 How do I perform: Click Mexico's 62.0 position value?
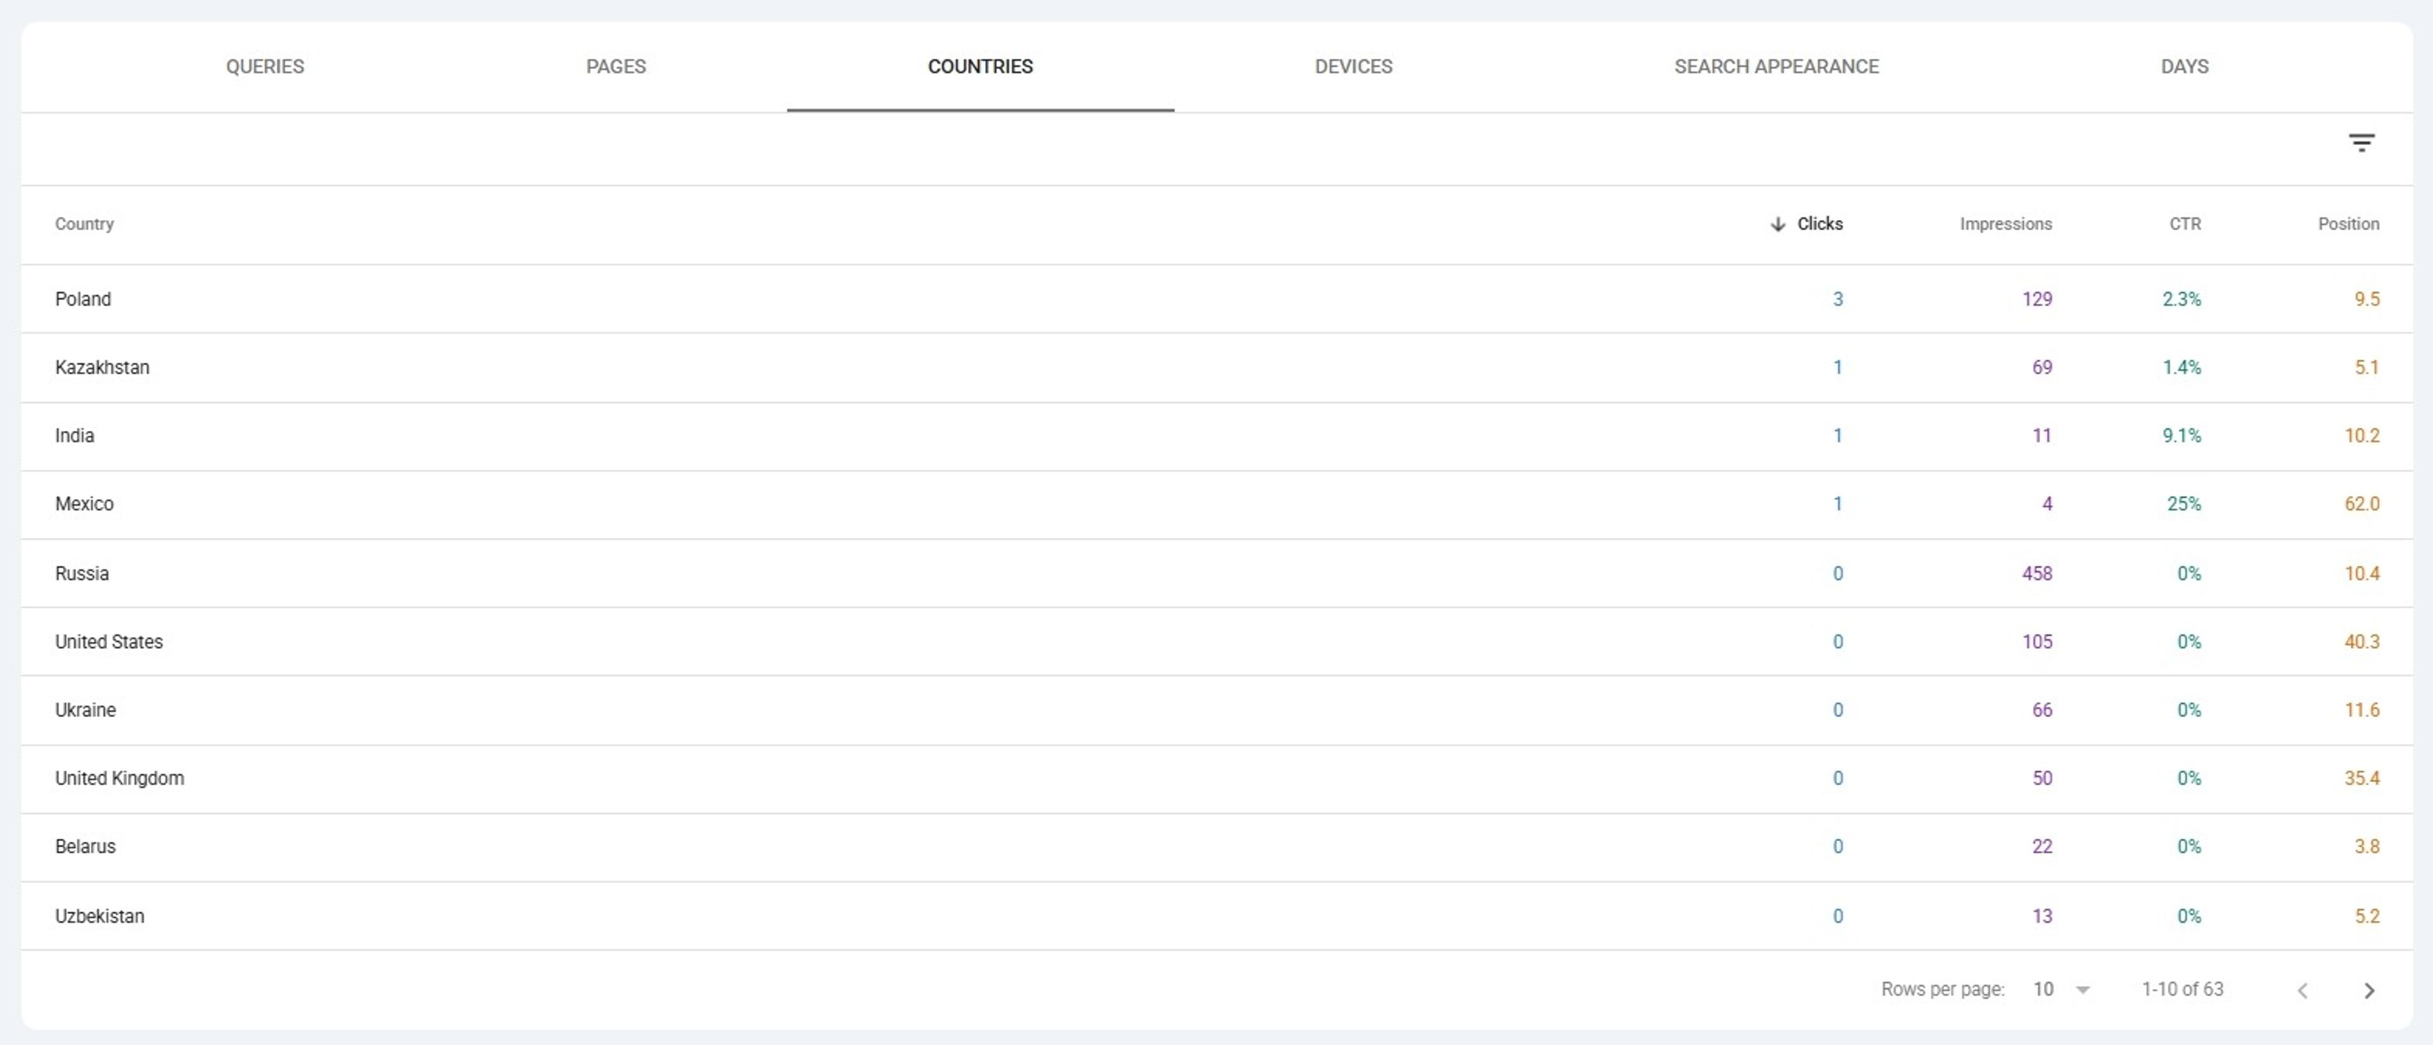coord(2361,504)
